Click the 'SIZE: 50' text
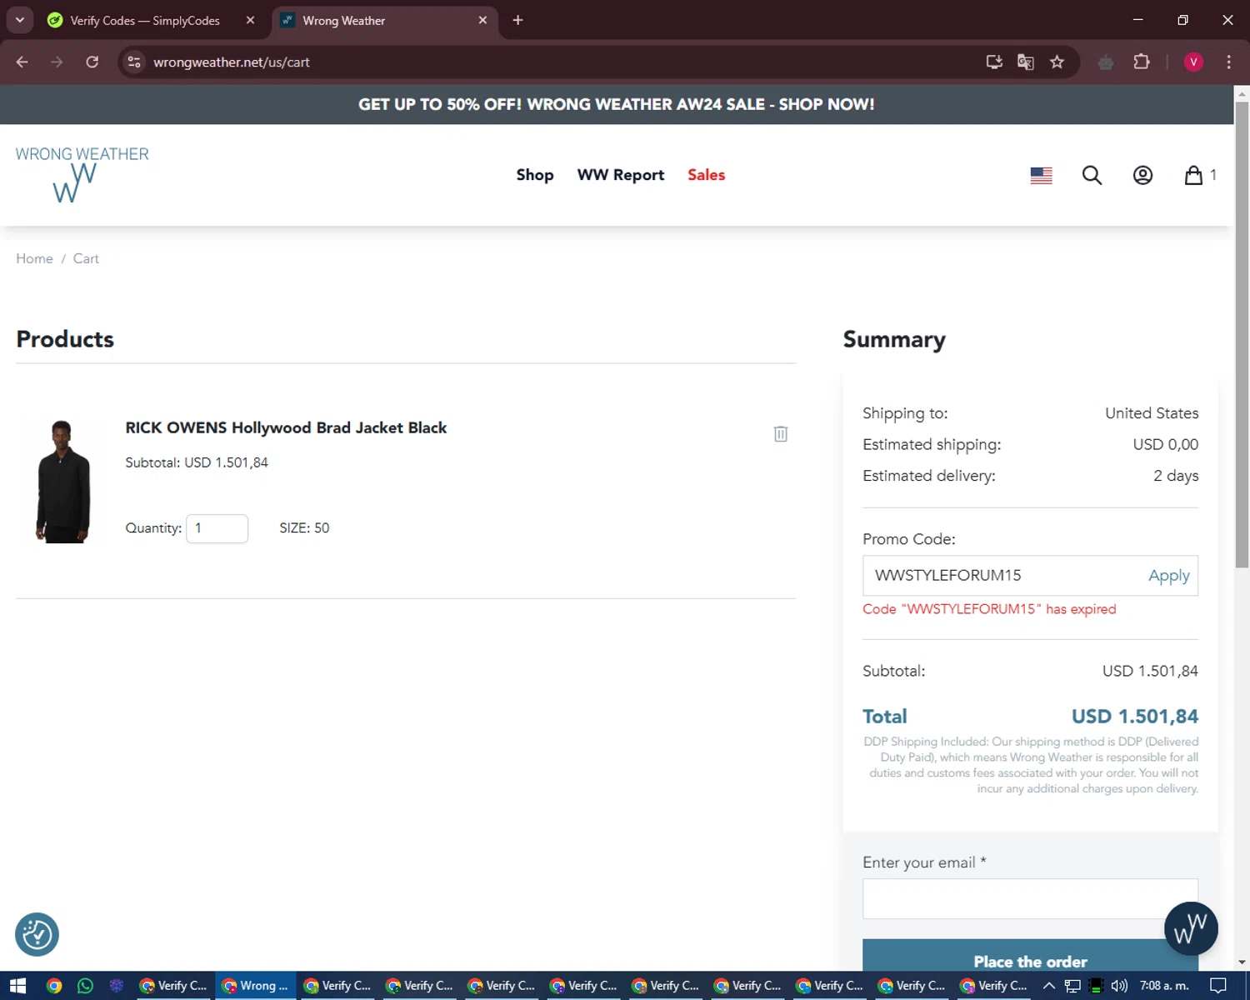 coord(304,528)
